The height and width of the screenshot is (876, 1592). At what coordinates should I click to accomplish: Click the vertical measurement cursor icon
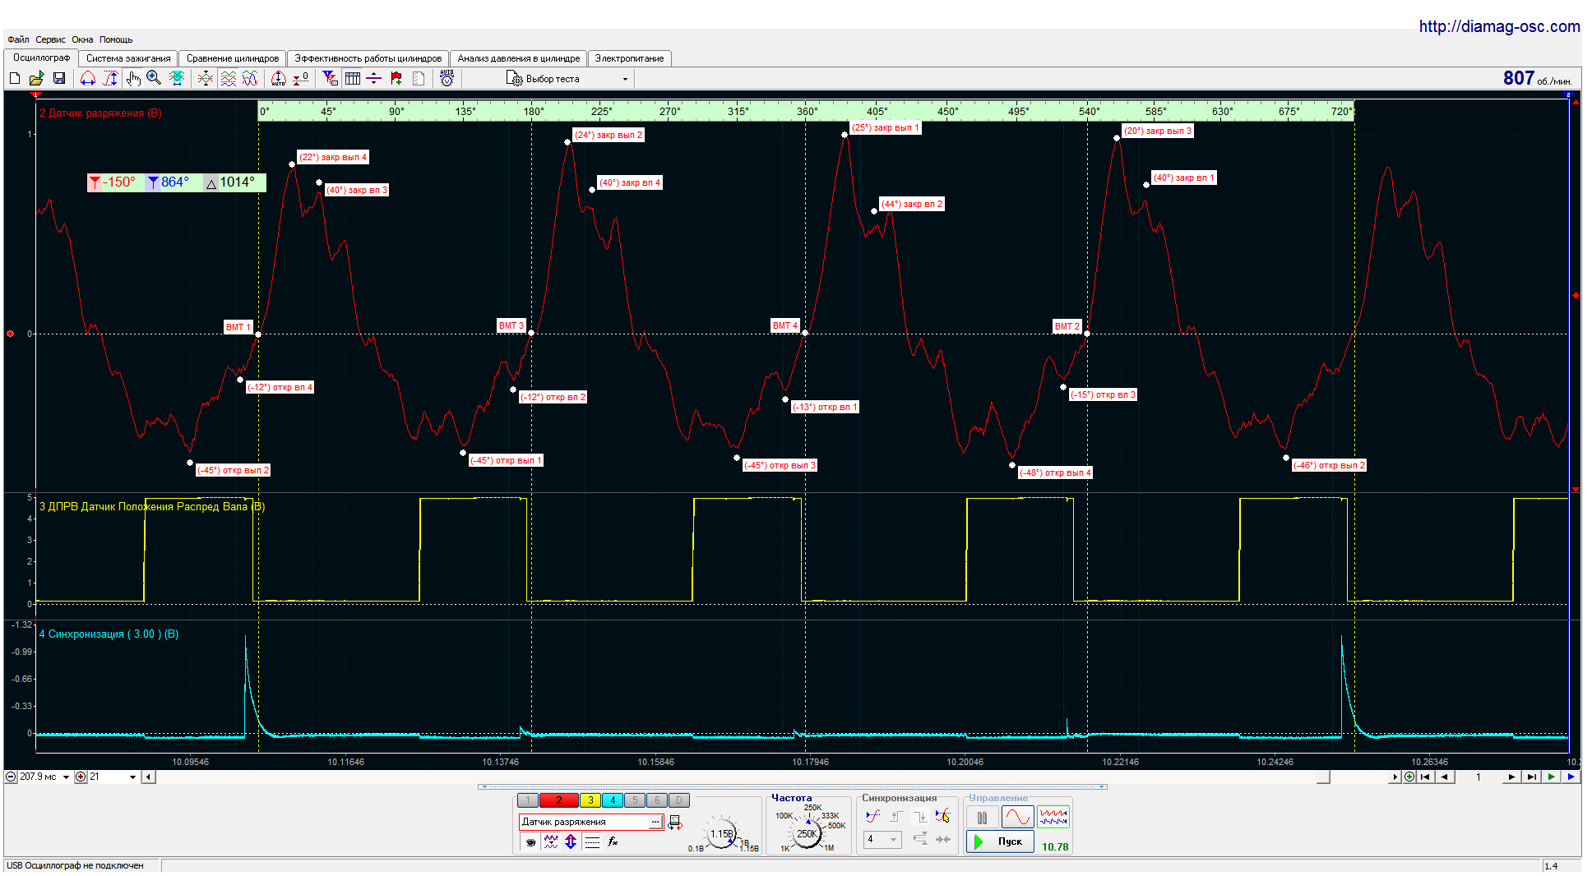110,78
